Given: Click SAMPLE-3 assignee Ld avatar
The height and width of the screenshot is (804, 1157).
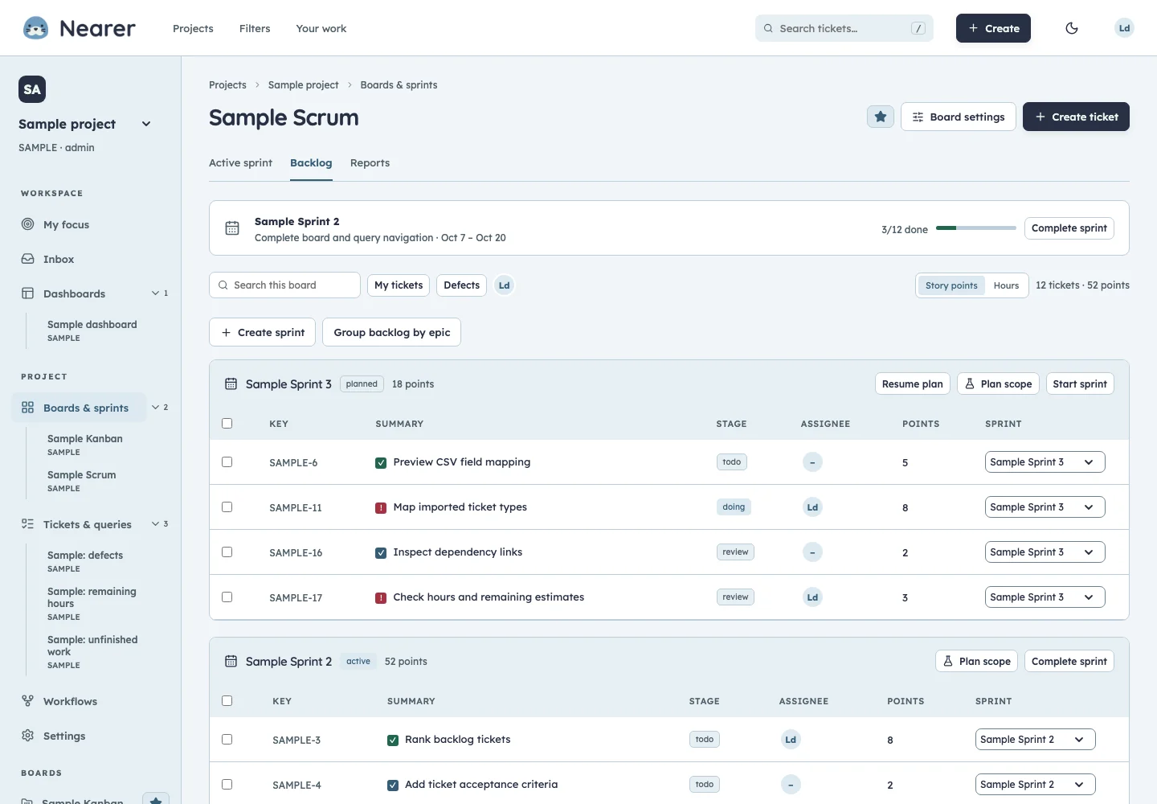Looking at the screenshot, I should click(791, 740).
